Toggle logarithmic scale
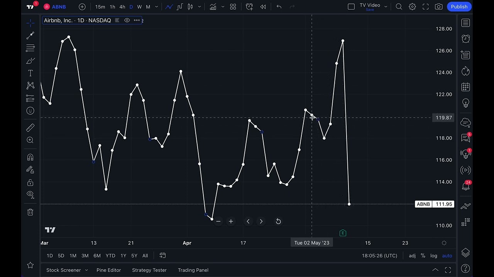 [x=434, y=256]
